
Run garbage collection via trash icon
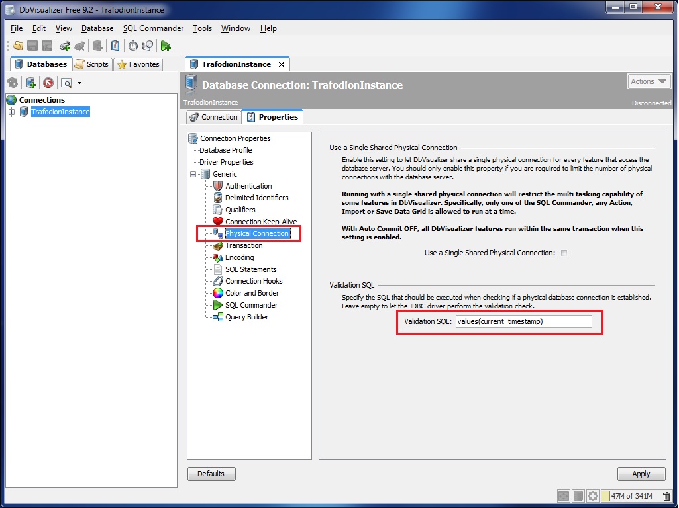click(x=666, y=496)
